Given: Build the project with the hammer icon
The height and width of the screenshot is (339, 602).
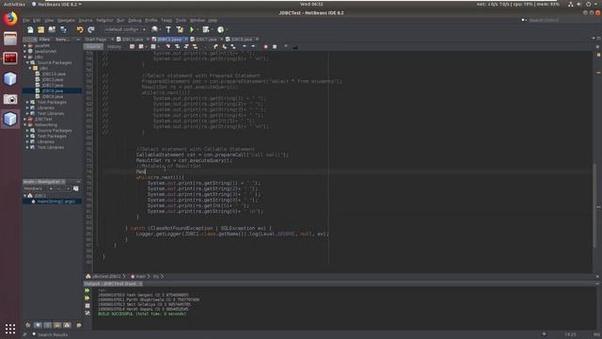Looking at the screenshot, I should pyautogui.click(x=168, y=29).
